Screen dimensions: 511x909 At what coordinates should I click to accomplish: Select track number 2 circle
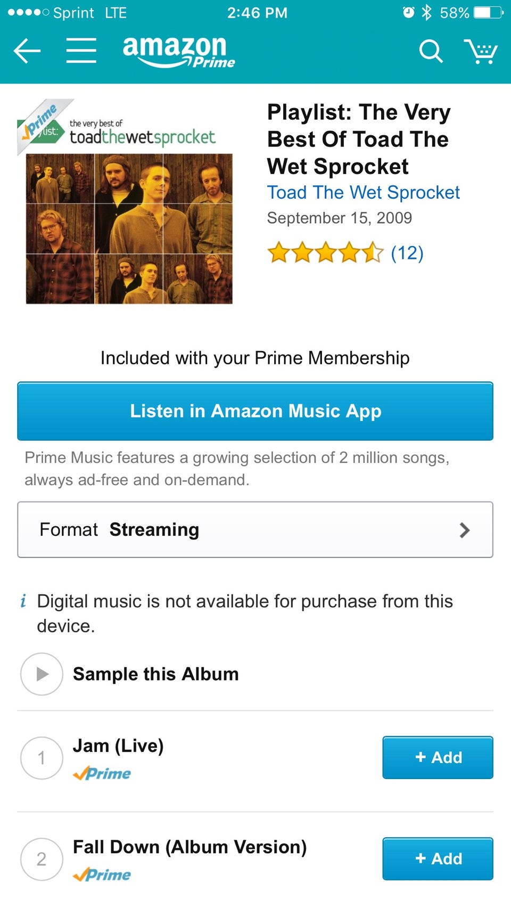click(42, 859)
